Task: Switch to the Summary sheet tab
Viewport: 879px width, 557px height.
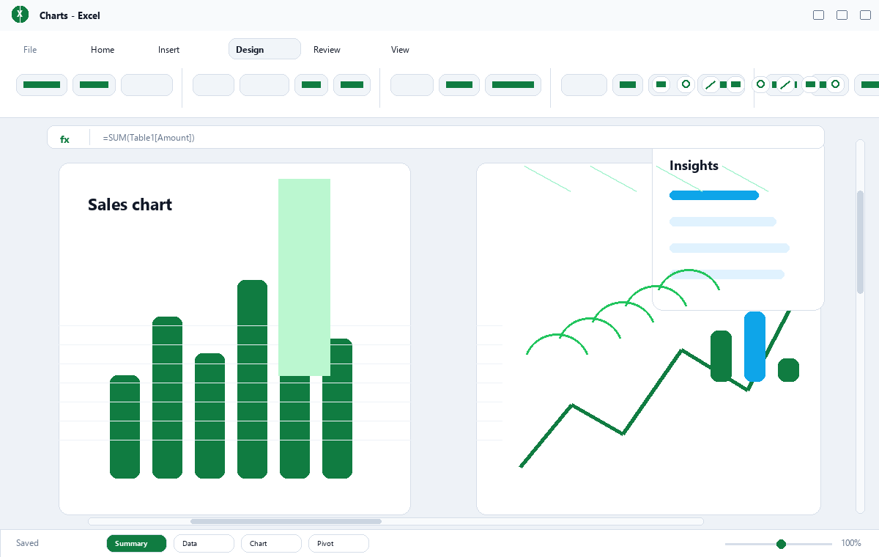Action: 136,543
